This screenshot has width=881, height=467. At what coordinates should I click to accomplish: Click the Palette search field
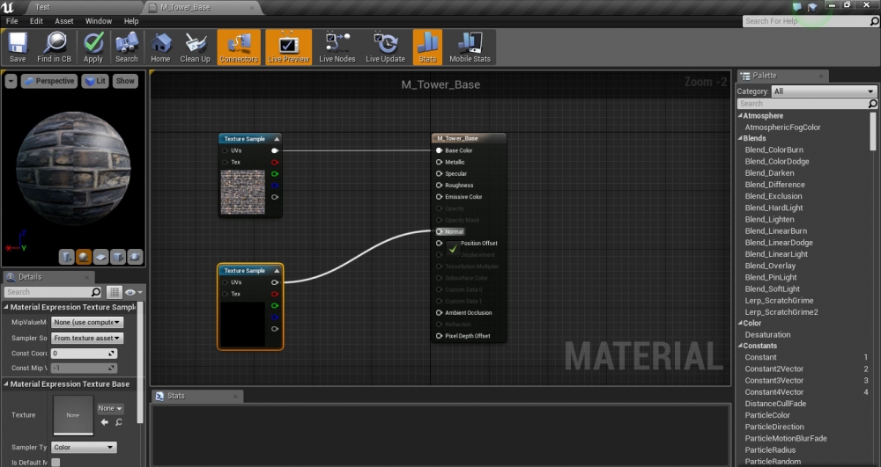[x=802, y=104]
